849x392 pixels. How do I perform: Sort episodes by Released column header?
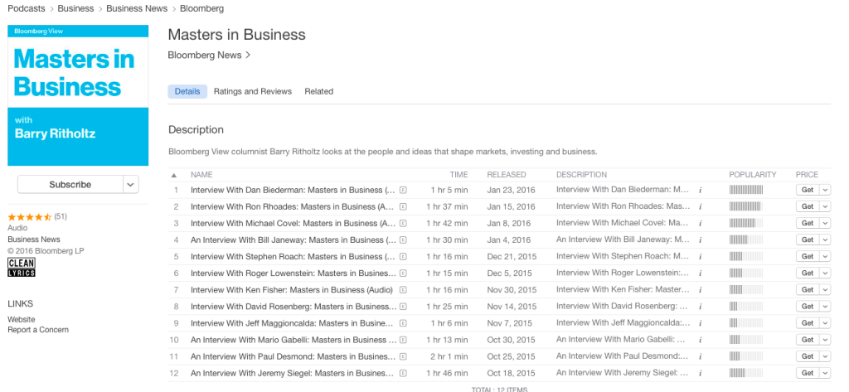(x=507, y=175)
